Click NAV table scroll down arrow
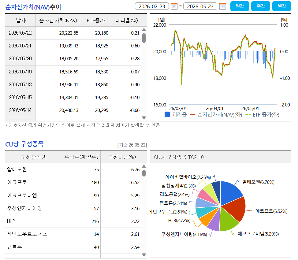The image size is (298, 260). [144, 118]
